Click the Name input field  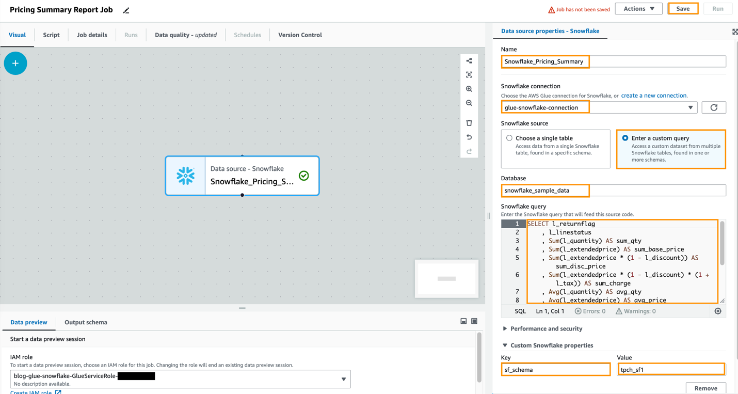pos(613,61)
